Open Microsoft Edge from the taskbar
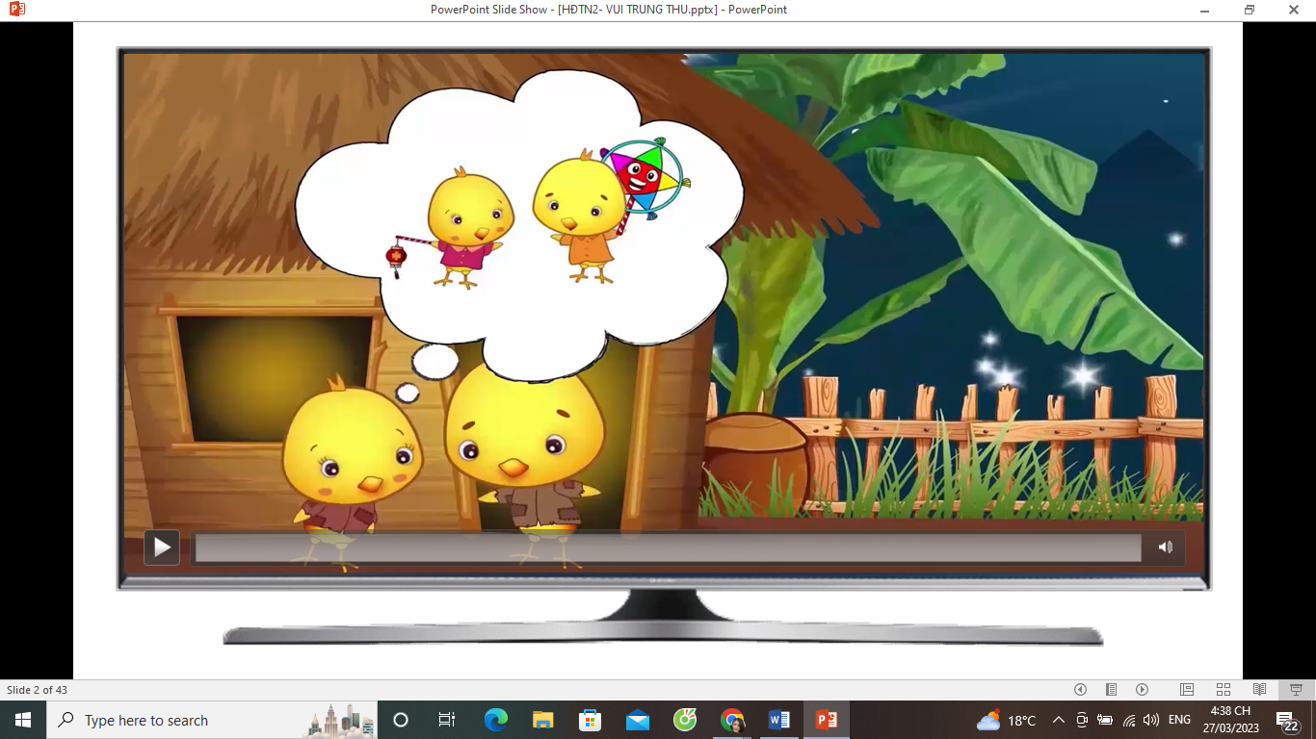 tap(495, 720)
